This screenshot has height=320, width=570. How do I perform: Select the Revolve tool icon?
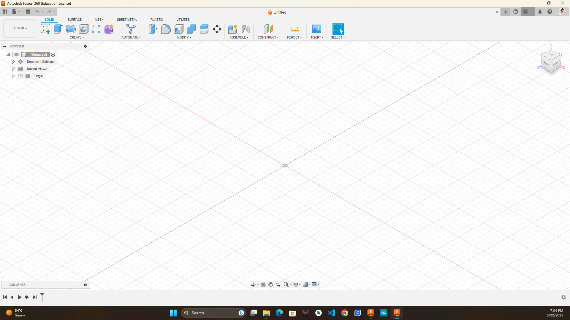tap(71, 29)
